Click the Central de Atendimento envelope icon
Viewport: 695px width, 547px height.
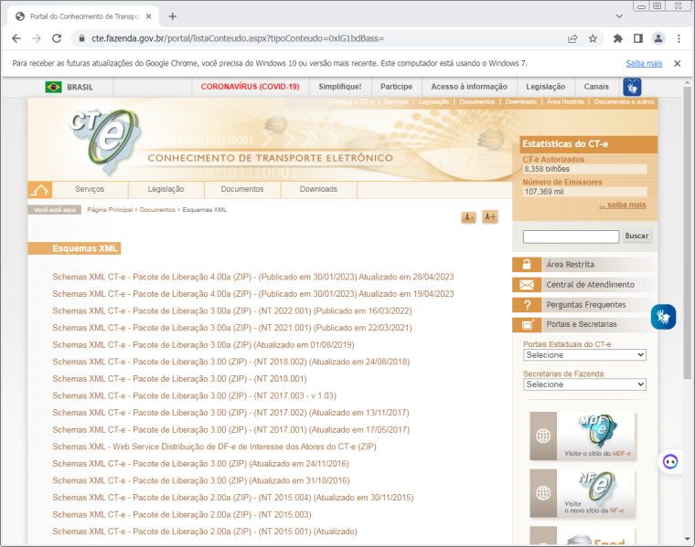tap(527, 285)
